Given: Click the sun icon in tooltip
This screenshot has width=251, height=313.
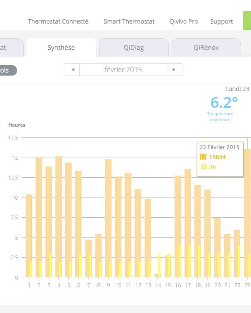Looking at the screenshot, I should pyautogui.click(x=203, y=167).
